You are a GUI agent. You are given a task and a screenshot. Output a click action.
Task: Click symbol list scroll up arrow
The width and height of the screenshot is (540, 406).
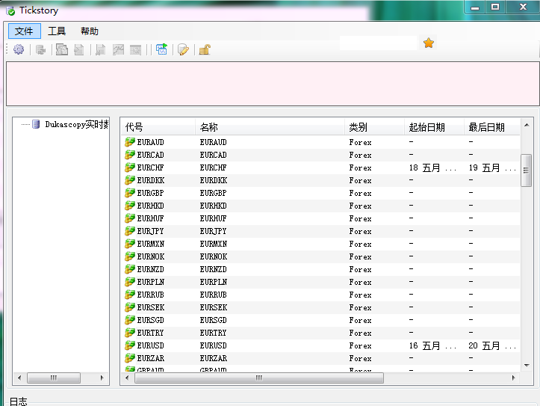pos(527,125)
